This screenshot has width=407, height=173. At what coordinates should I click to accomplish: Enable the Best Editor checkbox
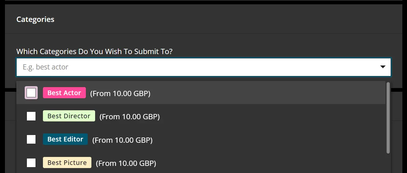click(x=31, y=139)
